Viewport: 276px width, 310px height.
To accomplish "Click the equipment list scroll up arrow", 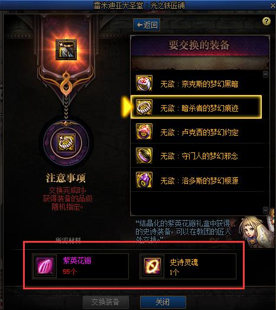I will (x=265, y=74).
